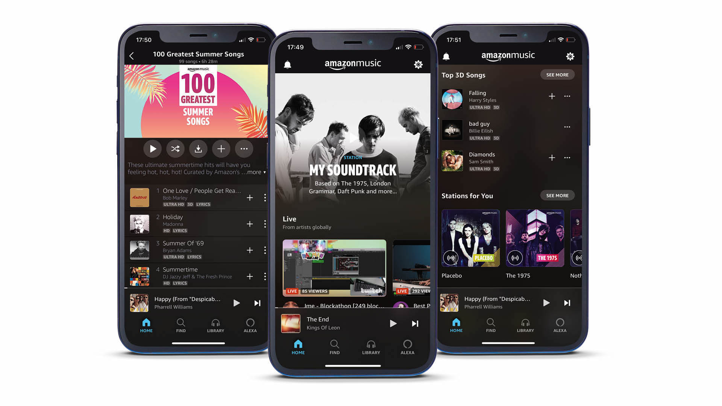Tap the add to library plus icon
722x406 pixels.
(221, 149)
